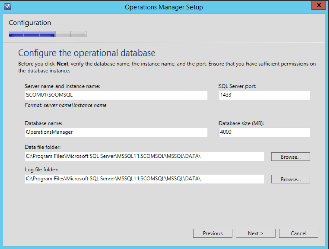Image resolution: width=329 pixels, height=249 pixels.
Task: Click inside the Log file folder path box
Action: pyautogui.click(x=144, y=179)
